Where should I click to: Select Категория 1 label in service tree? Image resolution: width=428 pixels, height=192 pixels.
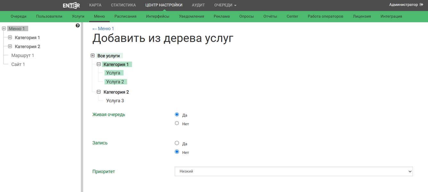117,64
